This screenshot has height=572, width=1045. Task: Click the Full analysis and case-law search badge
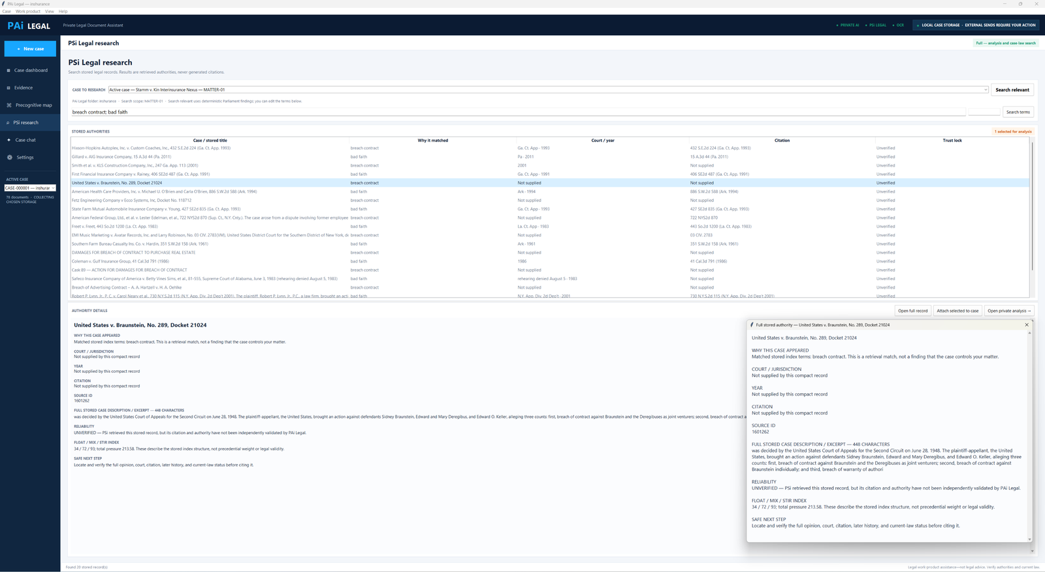tap(1005, 43)
